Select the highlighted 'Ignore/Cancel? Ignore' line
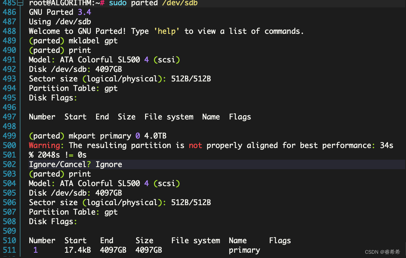Image resolution: width=406 pixels, height=258 pixels. (75, 164)
